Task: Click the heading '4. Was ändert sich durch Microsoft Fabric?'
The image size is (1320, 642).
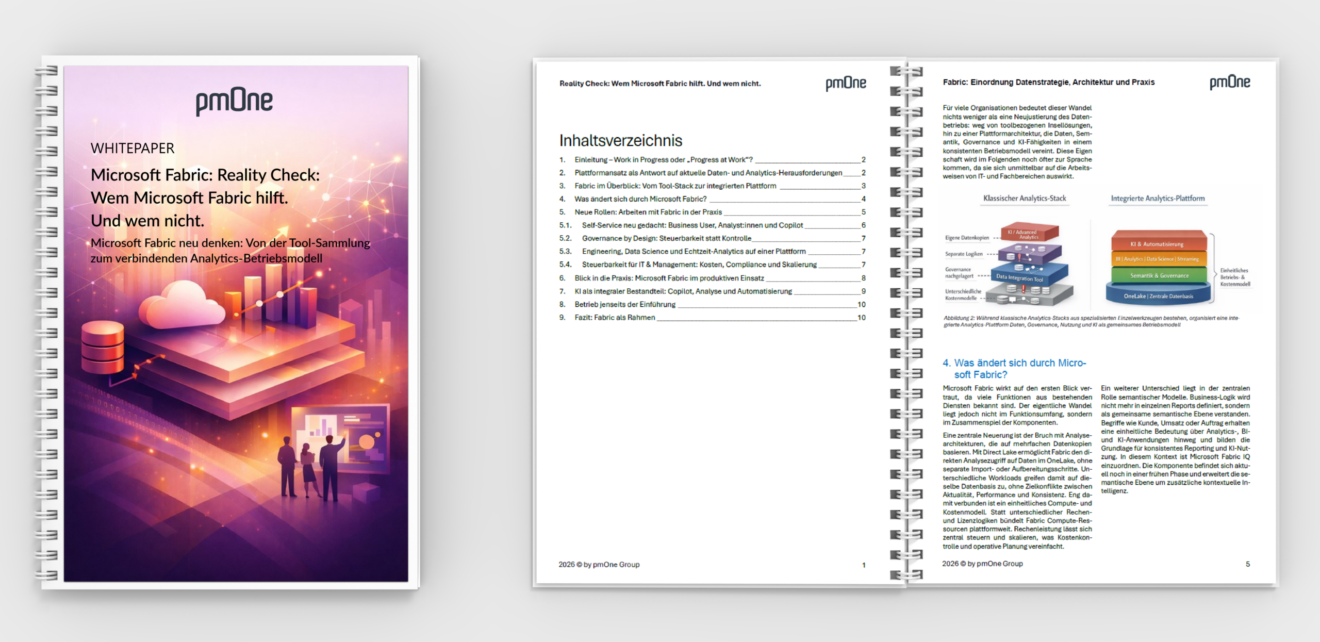Action: tap(1014, 369)
